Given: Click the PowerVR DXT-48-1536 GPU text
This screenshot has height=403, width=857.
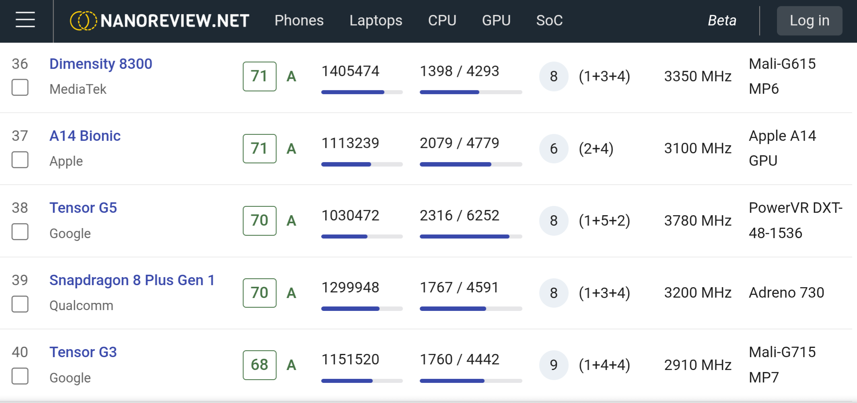Looking at the screenshot, I should pos(796,221).
